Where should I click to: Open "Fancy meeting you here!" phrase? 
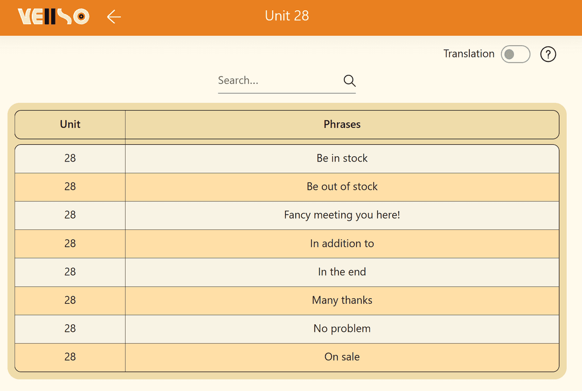342,215
